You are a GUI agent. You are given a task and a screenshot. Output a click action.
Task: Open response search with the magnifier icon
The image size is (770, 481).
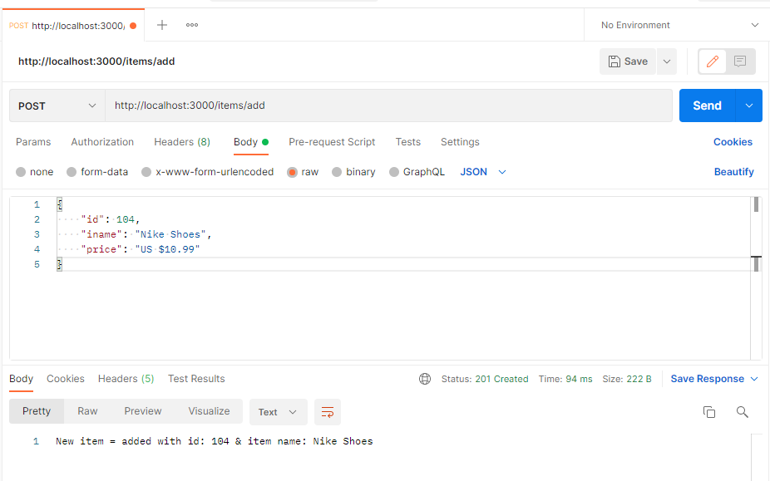click(743, 411)
